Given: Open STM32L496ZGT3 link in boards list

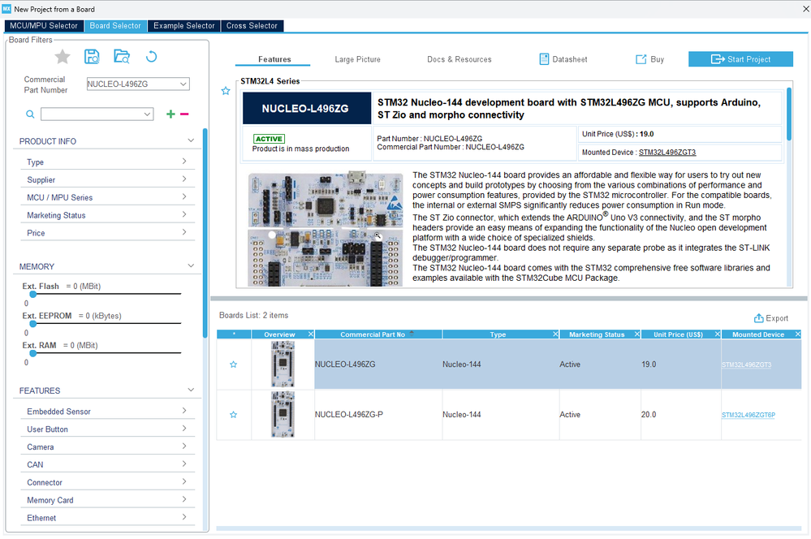Looking at the screenshot, I should coord(746,364).
